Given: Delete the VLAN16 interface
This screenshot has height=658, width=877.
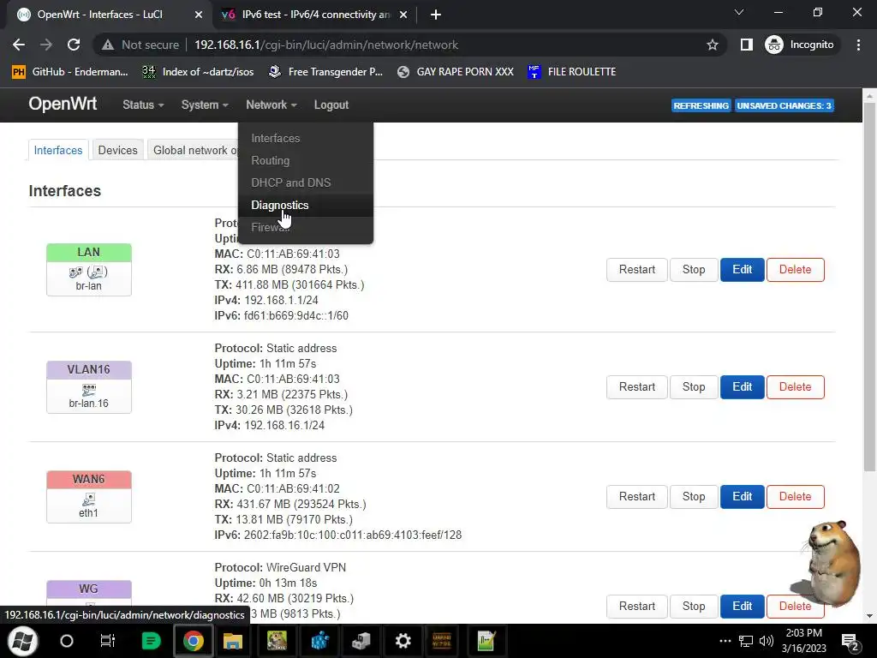Looking at the screenshot, I should 795,387.
